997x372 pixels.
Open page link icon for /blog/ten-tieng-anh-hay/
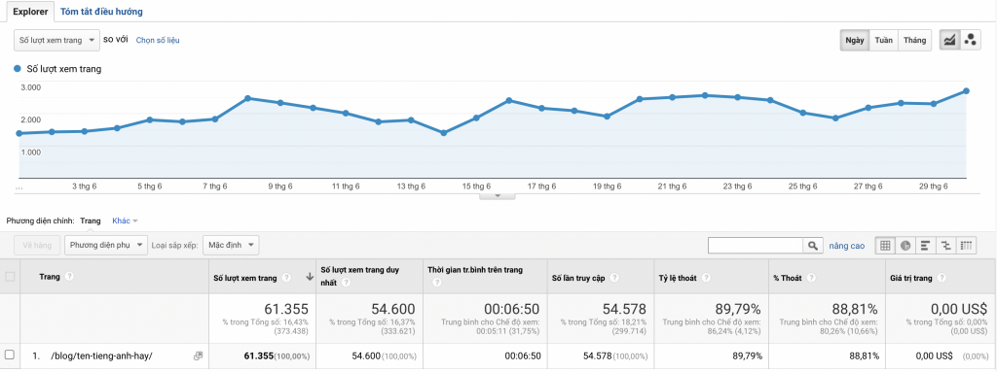click(x=198, y=356)
